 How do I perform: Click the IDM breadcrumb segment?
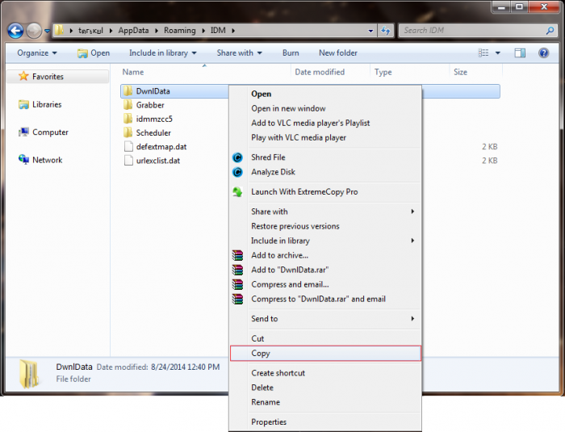[218, 31]
